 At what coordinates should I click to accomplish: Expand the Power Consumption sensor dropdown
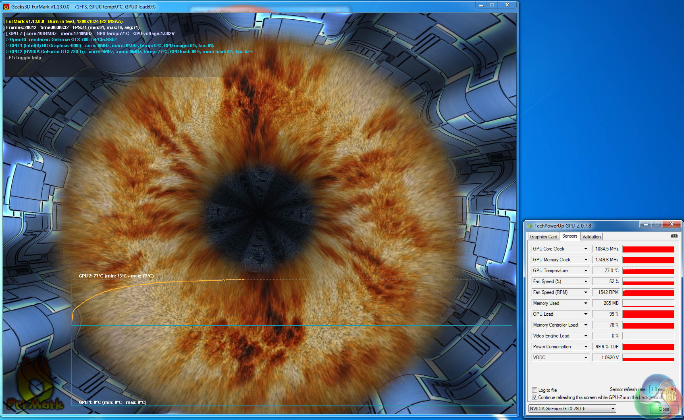coord(586,347)
